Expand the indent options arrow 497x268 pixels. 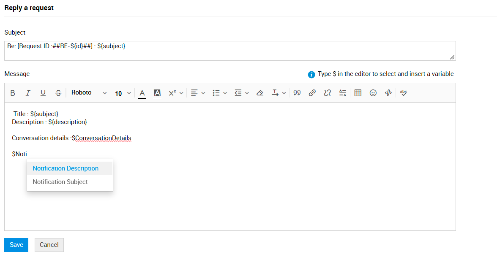(247, 93)
